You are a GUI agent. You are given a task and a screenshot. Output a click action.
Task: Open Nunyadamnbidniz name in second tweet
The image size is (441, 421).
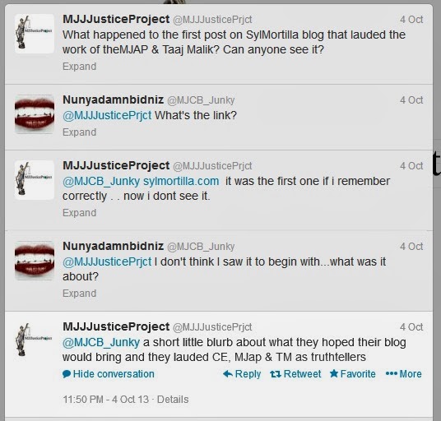[x=113, y=99]
